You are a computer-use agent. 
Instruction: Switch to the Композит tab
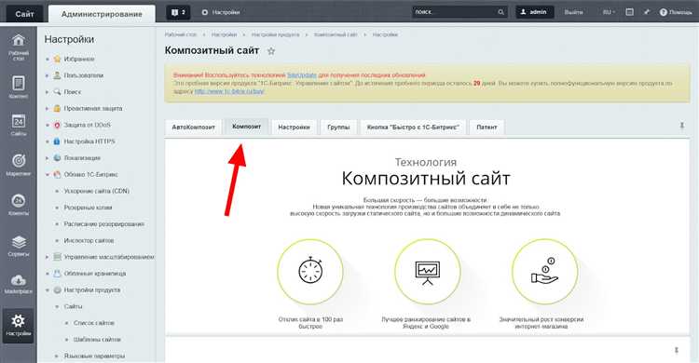(x=246, y=127)
